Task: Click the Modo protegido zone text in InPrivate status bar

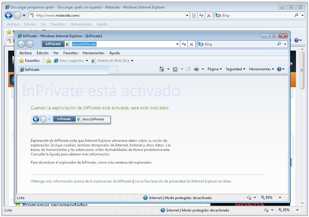Action: [x=180, y=198]
